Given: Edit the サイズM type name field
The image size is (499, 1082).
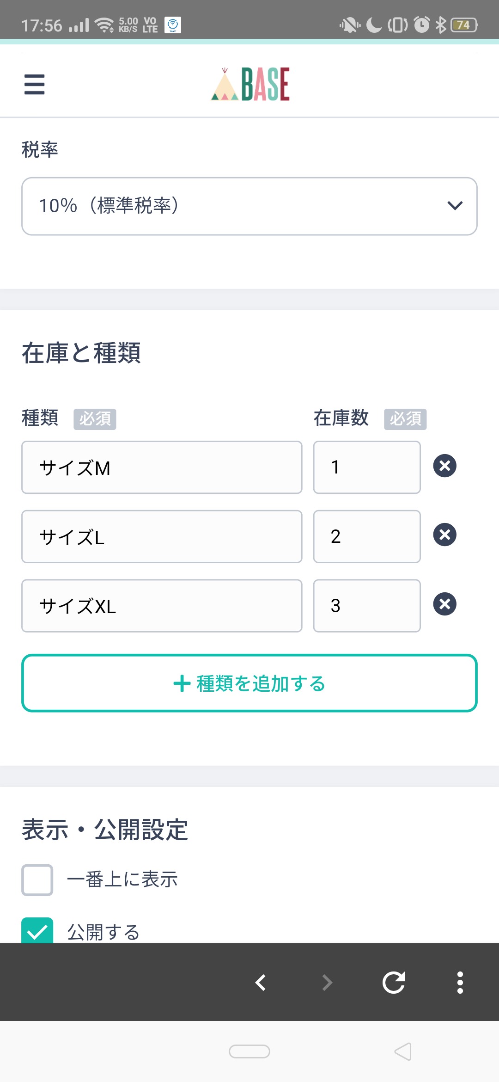Looking at the screenshot, I should coord(162,467).
